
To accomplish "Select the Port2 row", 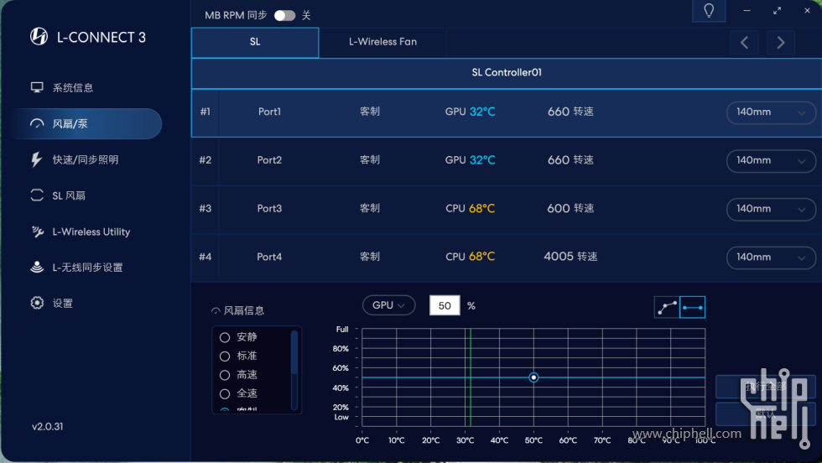I will click(x=507, y=160).
